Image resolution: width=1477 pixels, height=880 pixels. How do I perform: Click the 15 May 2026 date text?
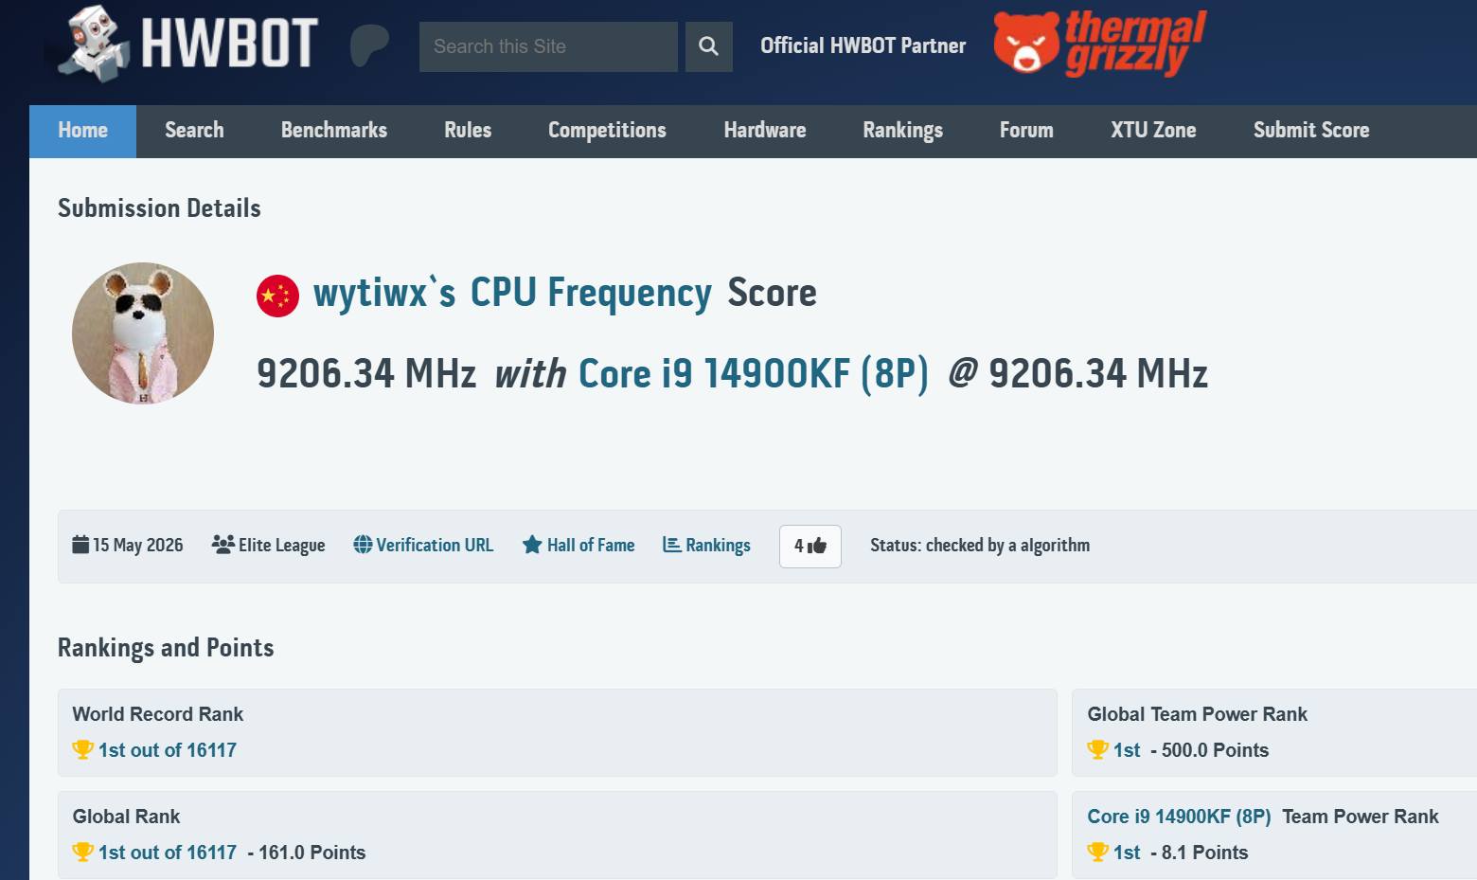click(138, 546)
